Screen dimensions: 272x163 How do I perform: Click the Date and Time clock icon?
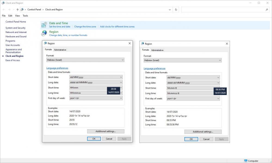point(44,25)
